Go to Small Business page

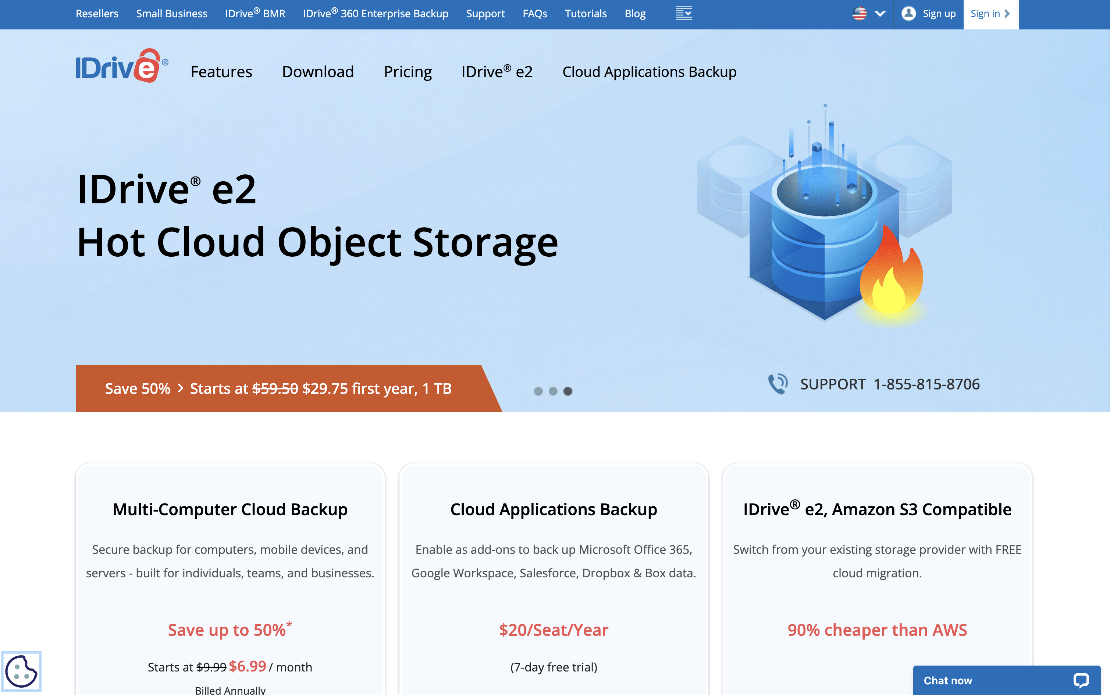pyautogui.click(x=171, y=14)
